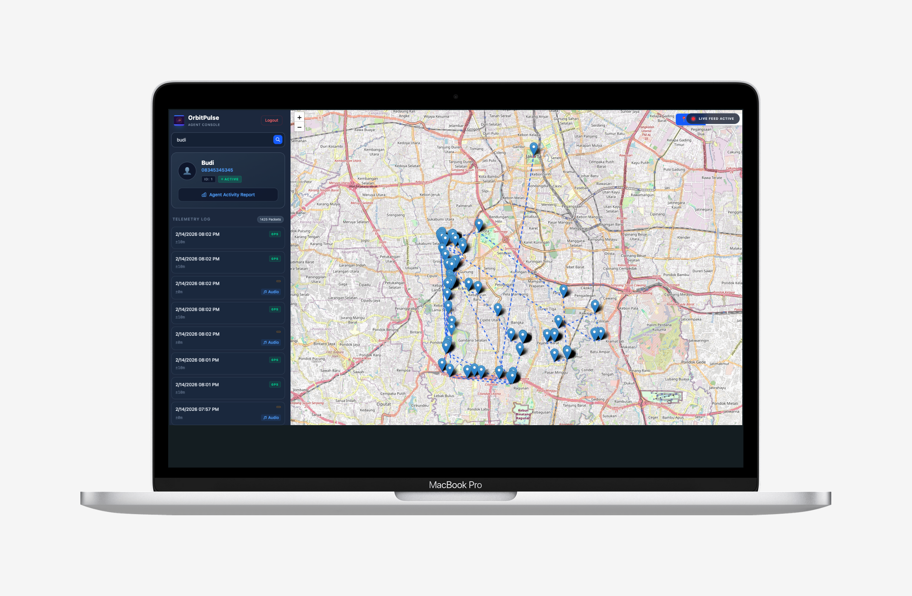
Task: Click the Kelapa Gading Timur map label
Action: (x=679, y=142)
